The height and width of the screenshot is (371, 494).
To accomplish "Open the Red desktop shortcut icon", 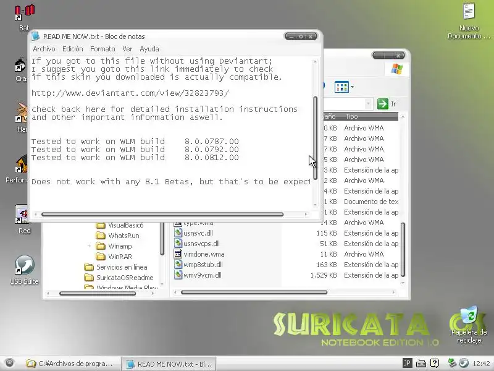I will 22,215.
